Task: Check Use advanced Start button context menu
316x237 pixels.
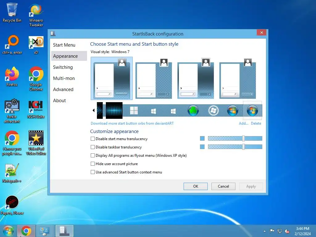Action: (93, 172)
